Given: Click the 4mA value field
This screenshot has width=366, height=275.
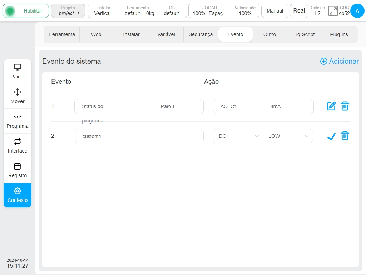Looking at the screenshot, I should (x=288, y=106).
